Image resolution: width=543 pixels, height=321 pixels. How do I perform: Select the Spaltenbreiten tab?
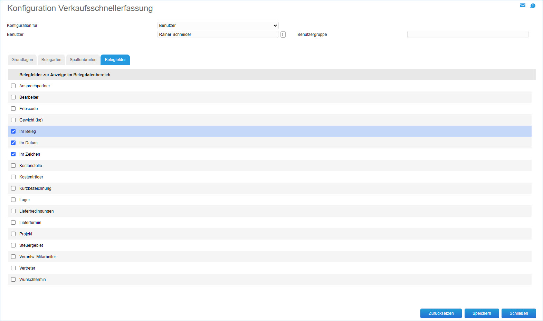(x=83, y=60)
